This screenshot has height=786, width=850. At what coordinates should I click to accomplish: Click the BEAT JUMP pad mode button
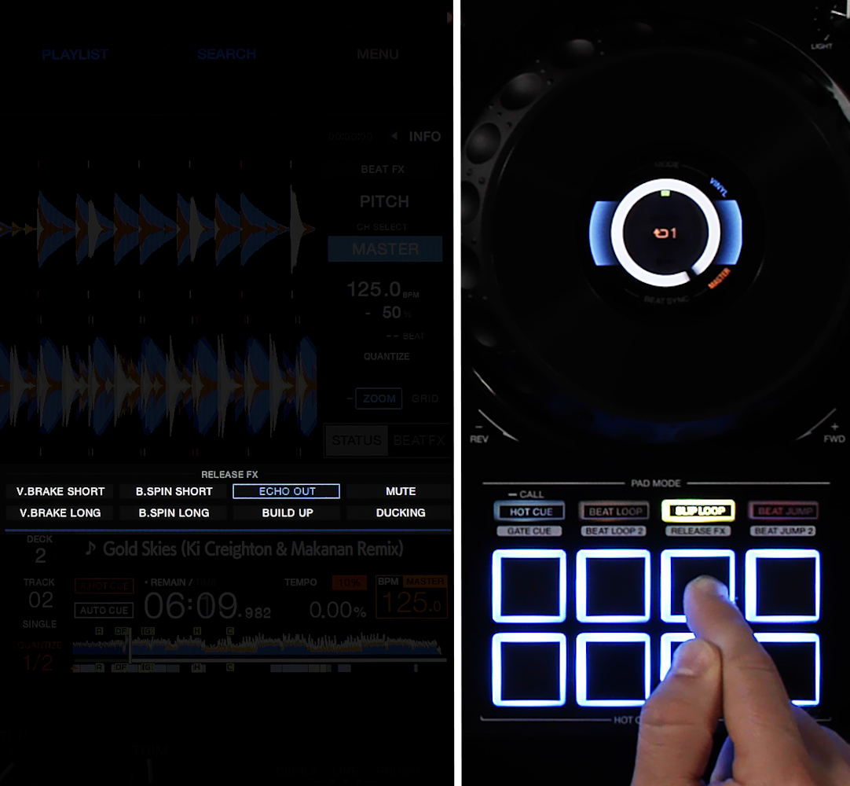click(782, 512)
